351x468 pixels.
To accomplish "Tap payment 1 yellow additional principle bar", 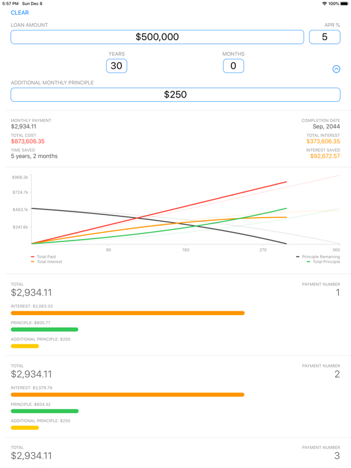I will pos(25,346).
